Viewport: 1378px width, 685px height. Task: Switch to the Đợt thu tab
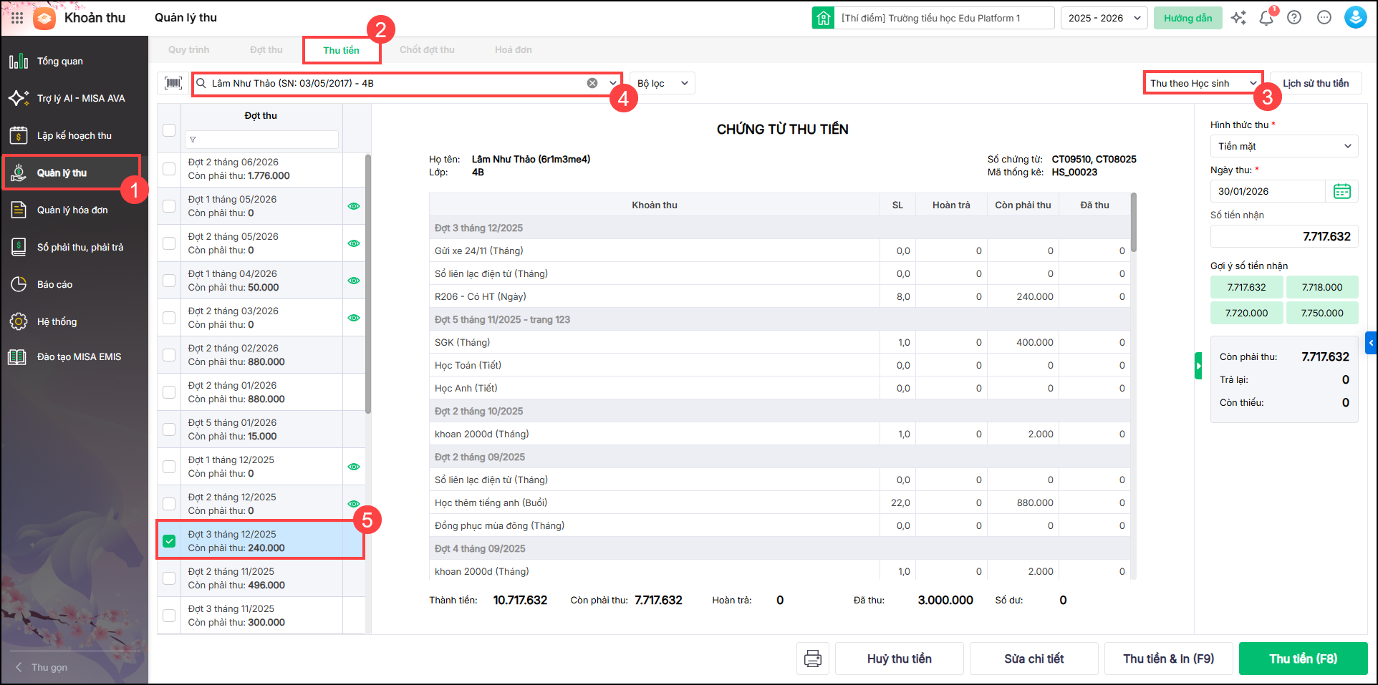click(x=266, y=50)
